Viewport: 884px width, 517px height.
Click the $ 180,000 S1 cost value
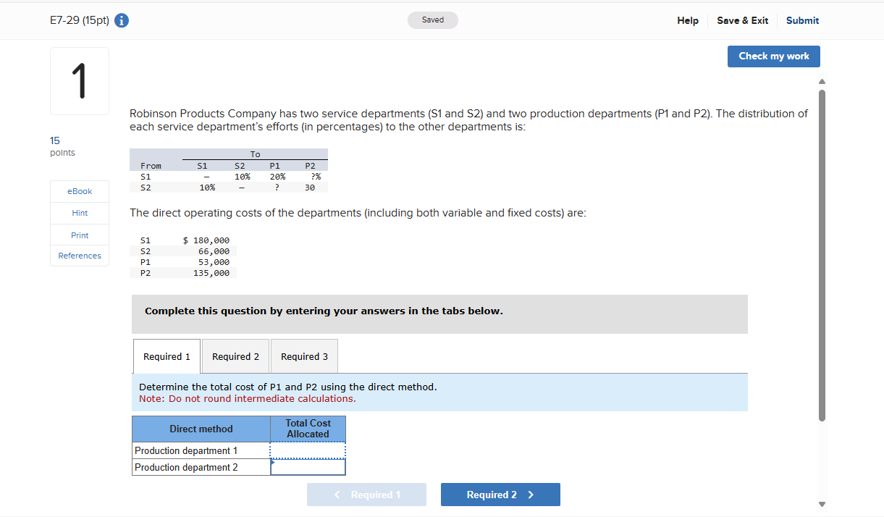click(206, 240)
